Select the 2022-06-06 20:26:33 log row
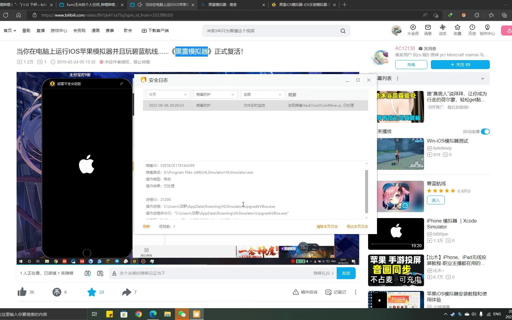 point(256,105)
